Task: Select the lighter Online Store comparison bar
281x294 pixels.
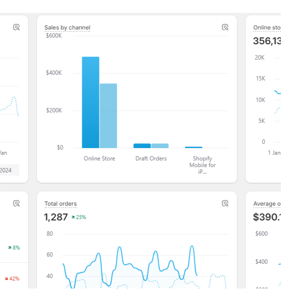Action: (108, 116)
